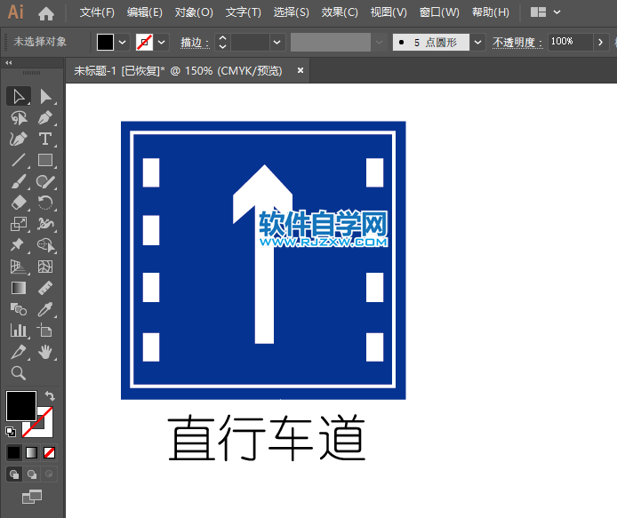
Task: Select the Column Graph tool
Action: (18, 331)
